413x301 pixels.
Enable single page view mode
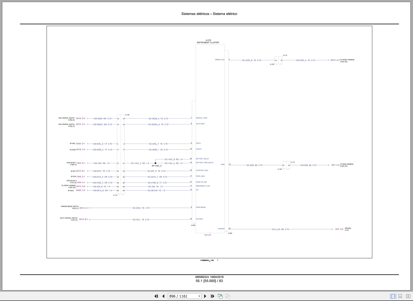393,296
